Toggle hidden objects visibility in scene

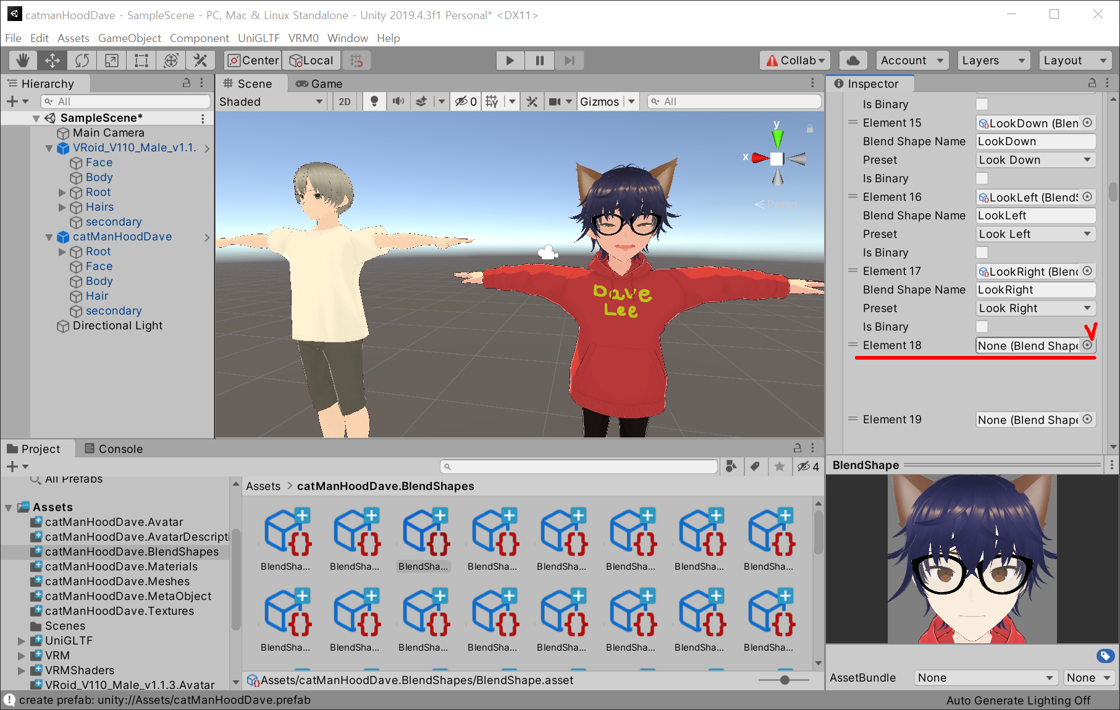click(466, 101)
